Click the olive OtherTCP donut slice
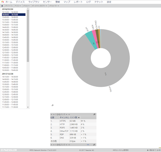 [x=98, y=38]
